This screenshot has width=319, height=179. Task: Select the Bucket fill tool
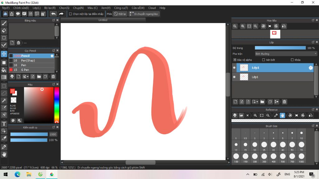[4, 70]
